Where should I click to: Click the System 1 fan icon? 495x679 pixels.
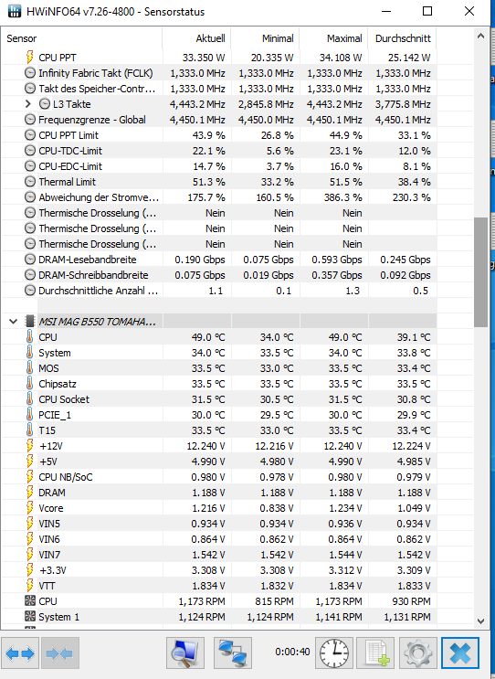30,617
